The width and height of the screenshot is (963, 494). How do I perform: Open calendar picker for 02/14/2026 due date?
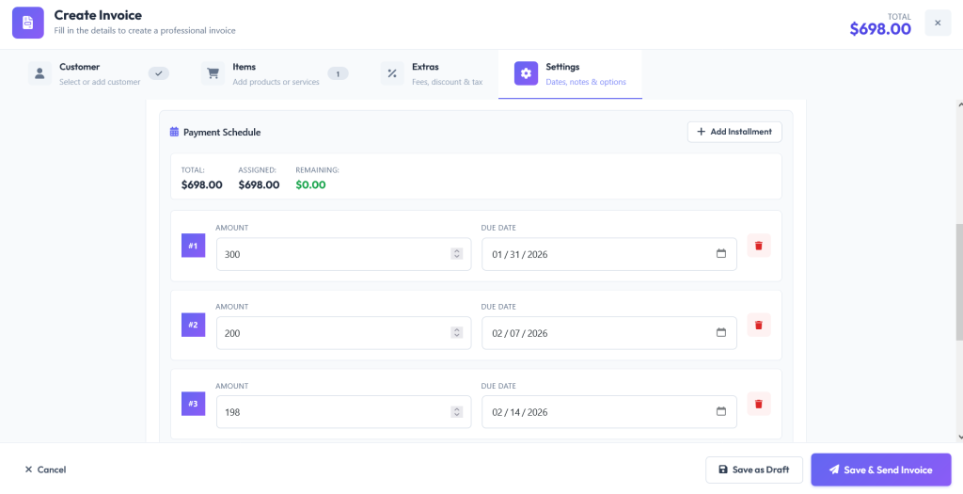(721, 412)
